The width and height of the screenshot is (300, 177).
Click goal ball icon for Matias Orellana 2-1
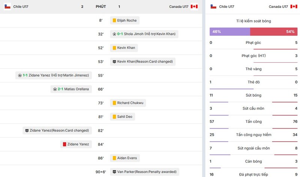[x=55, y=89]
